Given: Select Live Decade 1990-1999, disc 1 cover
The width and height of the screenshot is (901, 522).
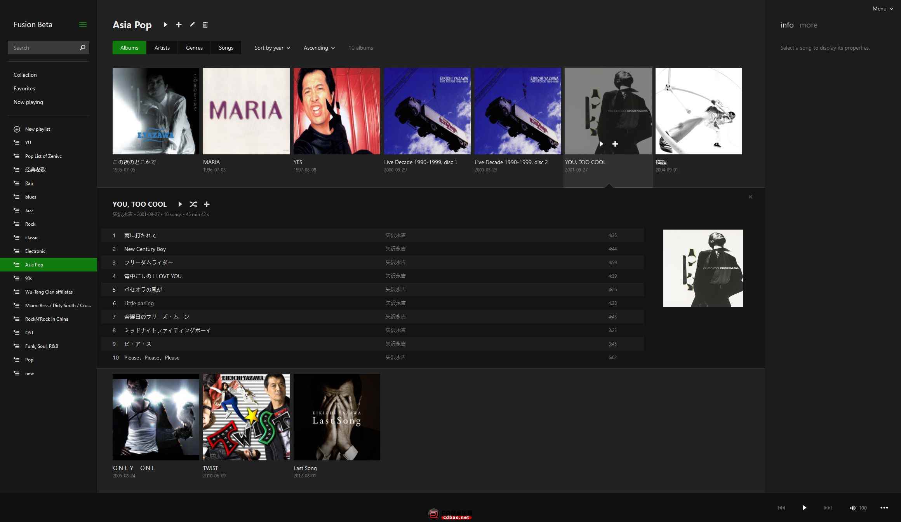Looking at the screenshot, I should click(x=427, y=111).
